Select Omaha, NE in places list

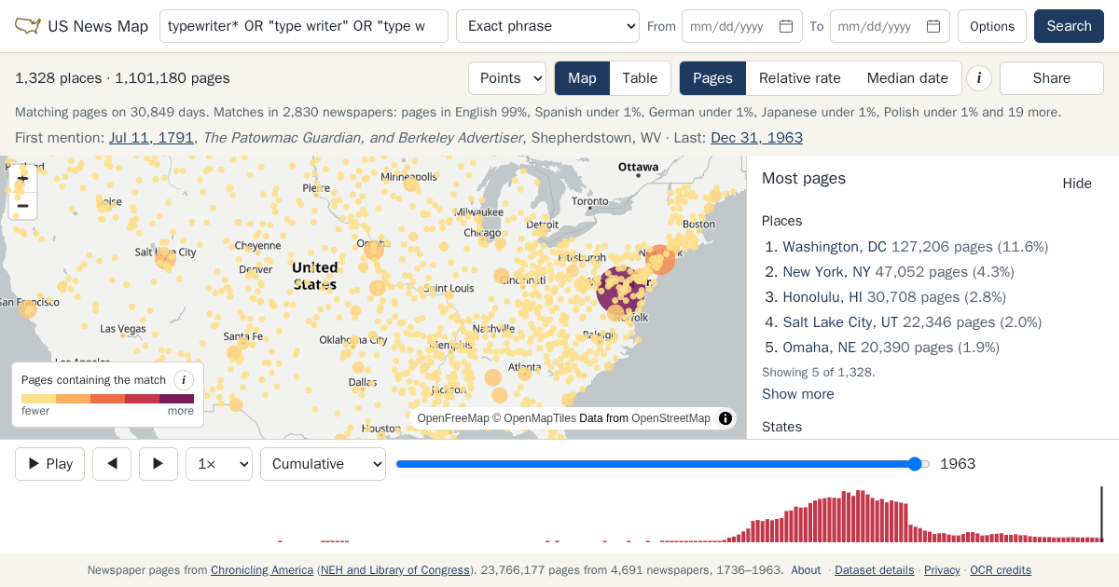(819, 348)
